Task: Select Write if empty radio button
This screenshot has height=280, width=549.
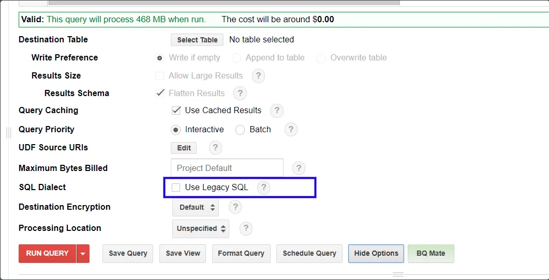Action: 160,58
